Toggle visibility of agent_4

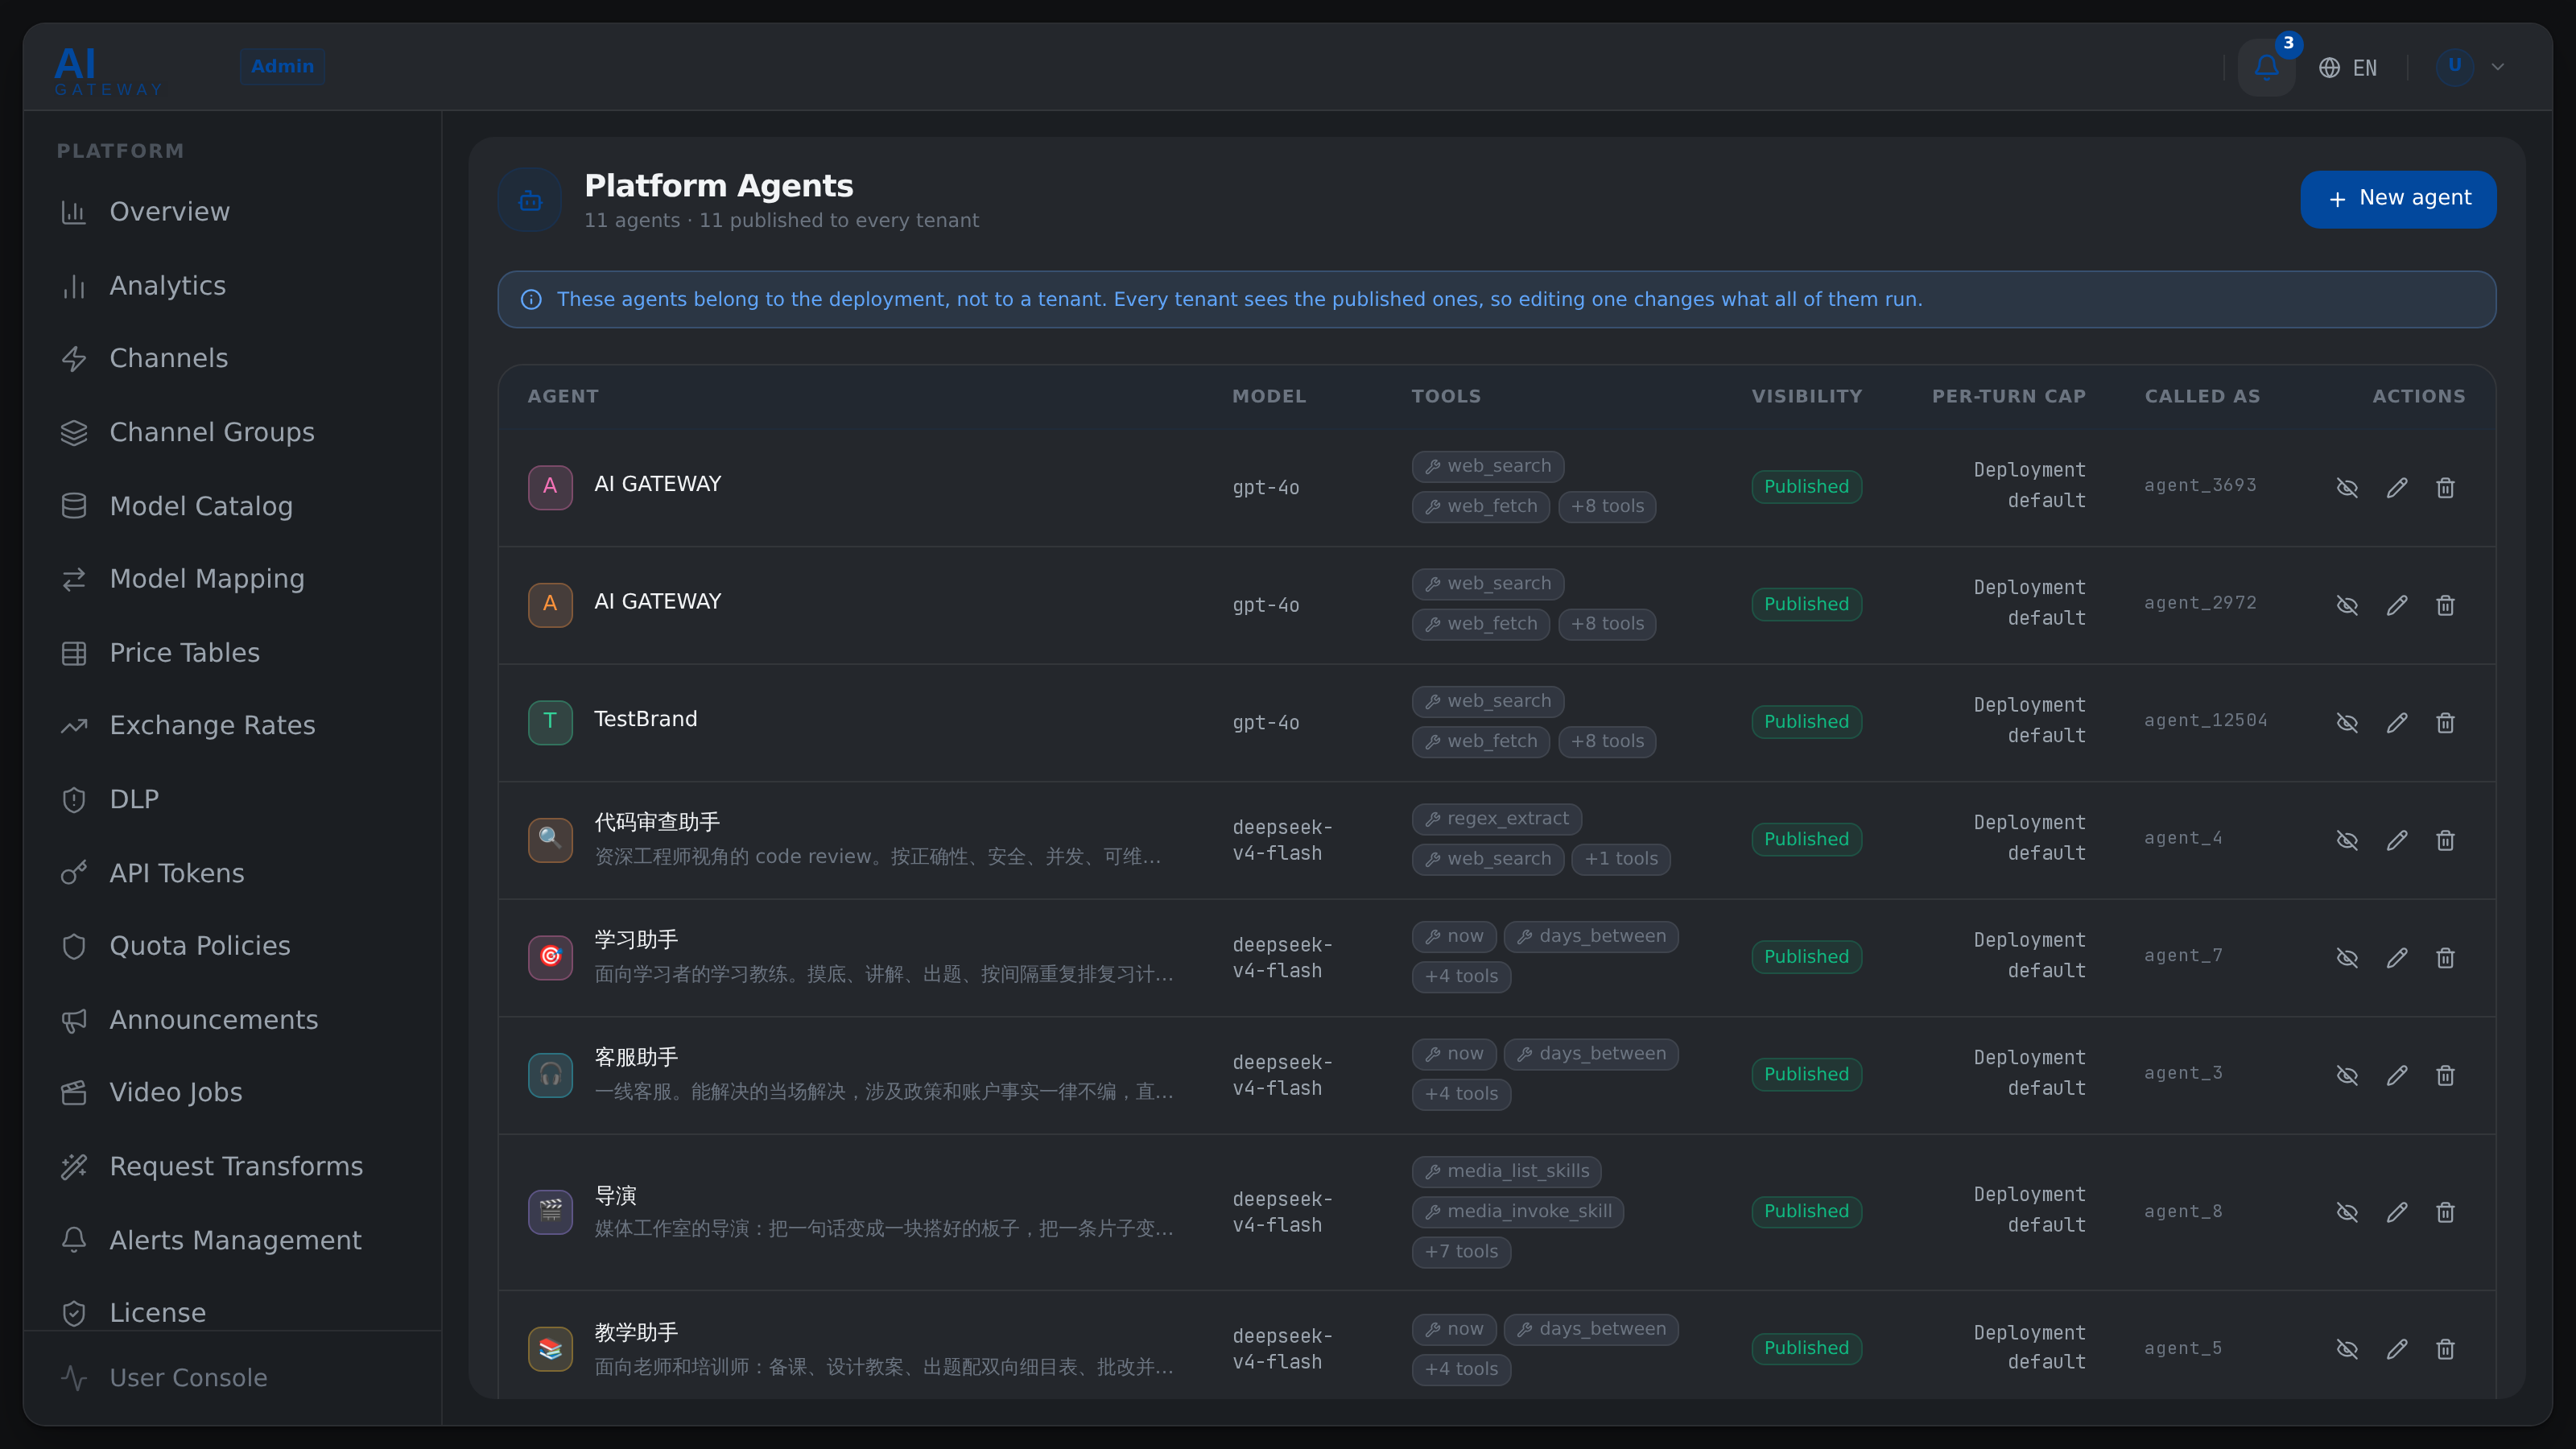tap(2347, 841)
